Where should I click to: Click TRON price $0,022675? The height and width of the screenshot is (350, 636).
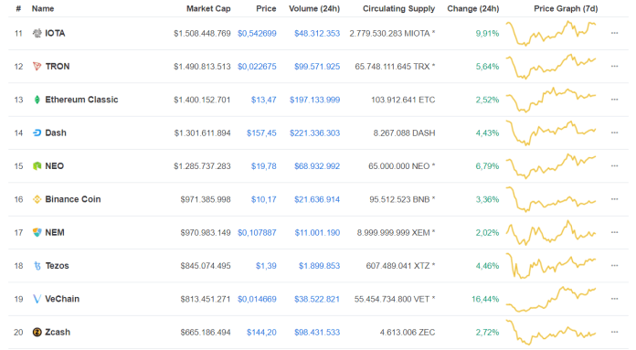point(257,67)
